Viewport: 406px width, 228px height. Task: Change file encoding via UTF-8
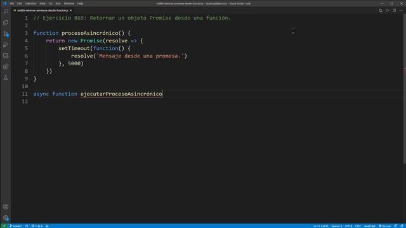coord(348,226)
